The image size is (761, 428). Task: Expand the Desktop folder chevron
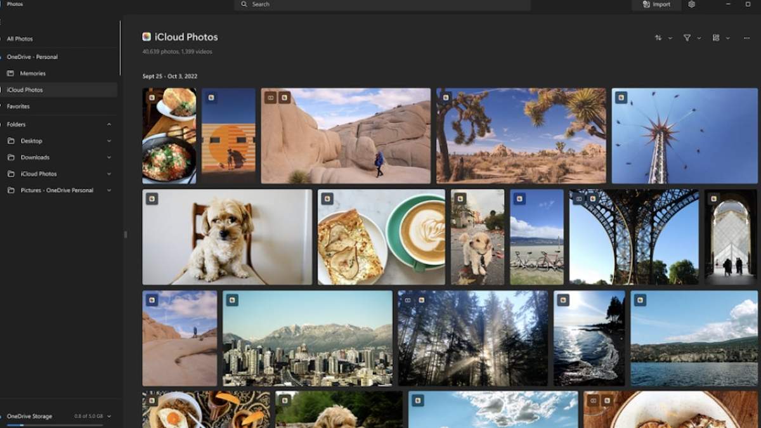pyautogui.click(x=109, y=141)
